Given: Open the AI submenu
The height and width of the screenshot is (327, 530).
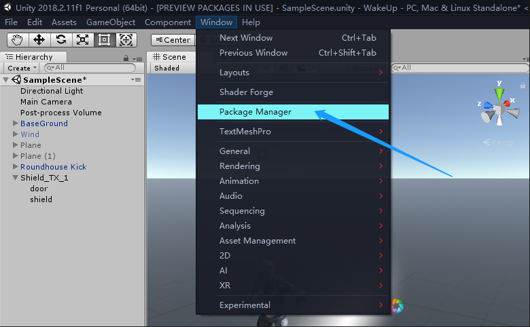Looking at the screenshot, I should (x=293, y=270).
